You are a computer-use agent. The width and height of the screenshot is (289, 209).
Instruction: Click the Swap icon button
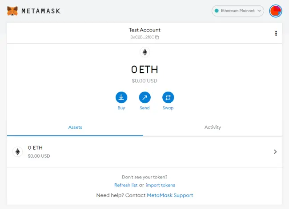[x=168, y=97]
